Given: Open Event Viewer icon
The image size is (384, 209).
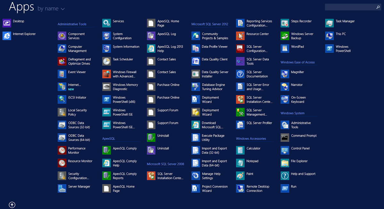Looking at the screenshot, I should click(x=62, y=74).
